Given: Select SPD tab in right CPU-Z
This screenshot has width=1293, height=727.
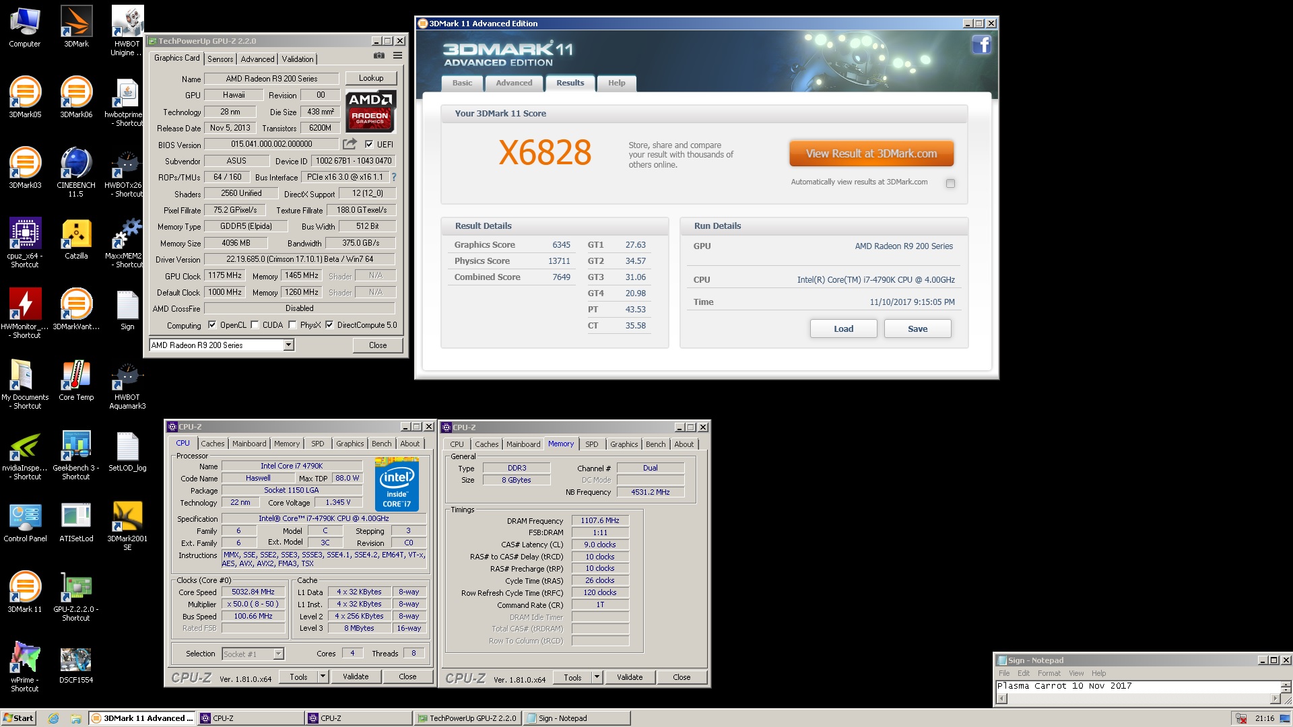Looking at the screenshot, I should pos(592,444).
